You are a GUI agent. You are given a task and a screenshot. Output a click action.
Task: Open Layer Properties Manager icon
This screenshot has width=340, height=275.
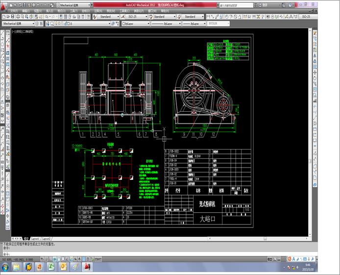click(x=48, y=24)
